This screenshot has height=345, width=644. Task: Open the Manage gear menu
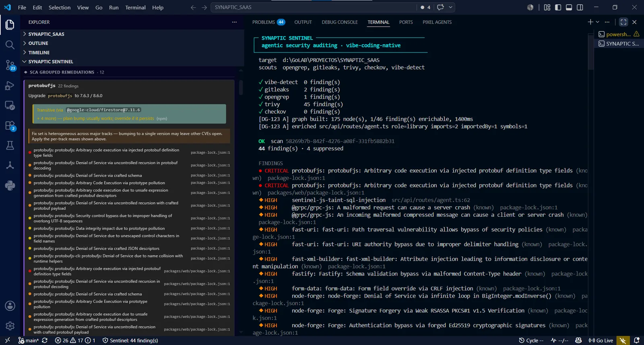tap(10, 326)
